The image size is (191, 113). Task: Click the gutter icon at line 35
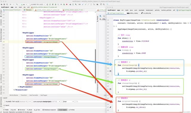(x=110, y=71)
